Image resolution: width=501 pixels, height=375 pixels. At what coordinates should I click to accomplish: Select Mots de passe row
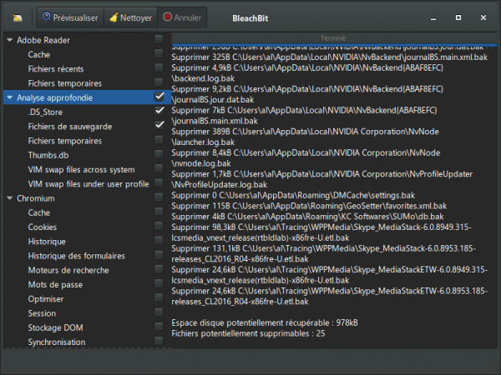tap(87, 284)
